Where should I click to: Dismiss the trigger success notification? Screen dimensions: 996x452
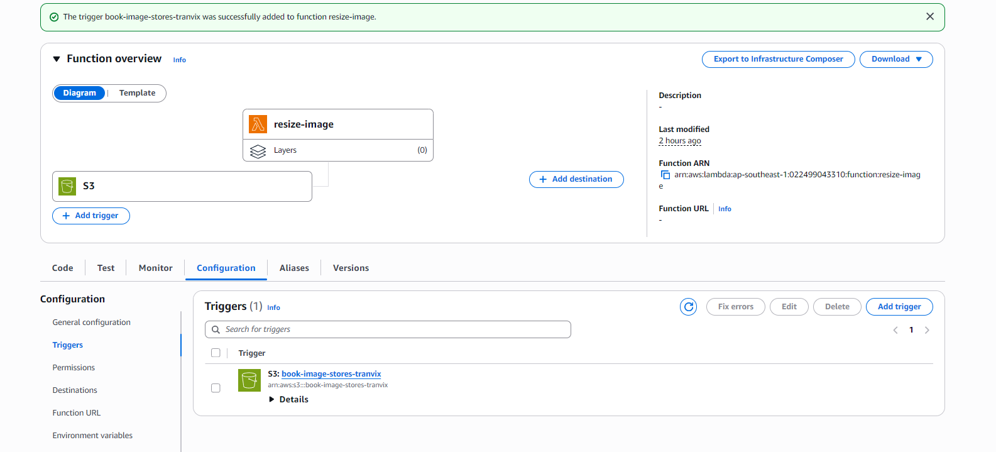[930, 16]
